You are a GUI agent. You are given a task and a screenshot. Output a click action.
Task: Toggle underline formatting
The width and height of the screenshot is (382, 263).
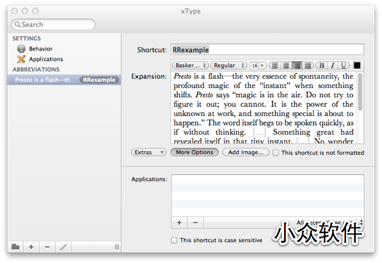pos(344,65)
